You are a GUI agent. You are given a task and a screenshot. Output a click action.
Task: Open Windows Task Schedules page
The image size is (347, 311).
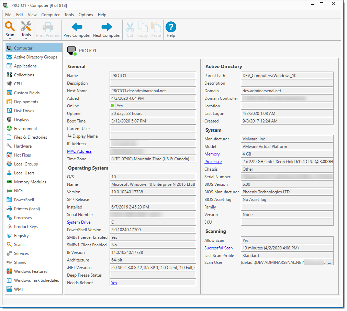(x=36, y=280)
